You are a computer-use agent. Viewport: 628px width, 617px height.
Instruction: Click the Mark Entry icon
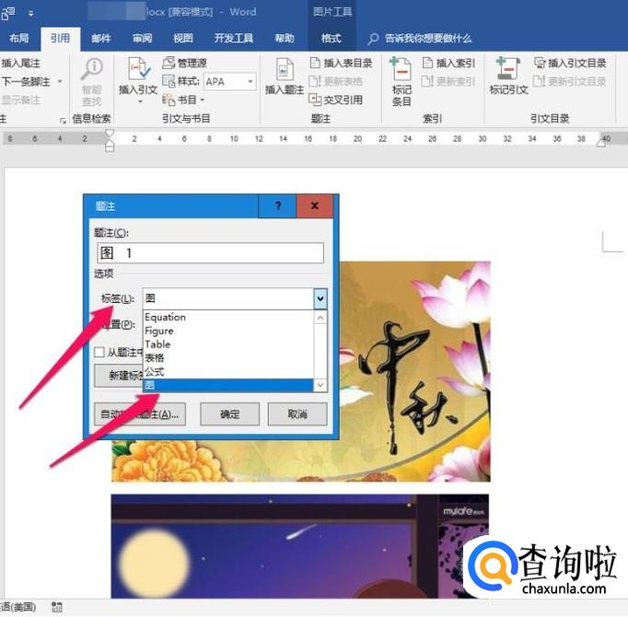[x=401, y=68]
